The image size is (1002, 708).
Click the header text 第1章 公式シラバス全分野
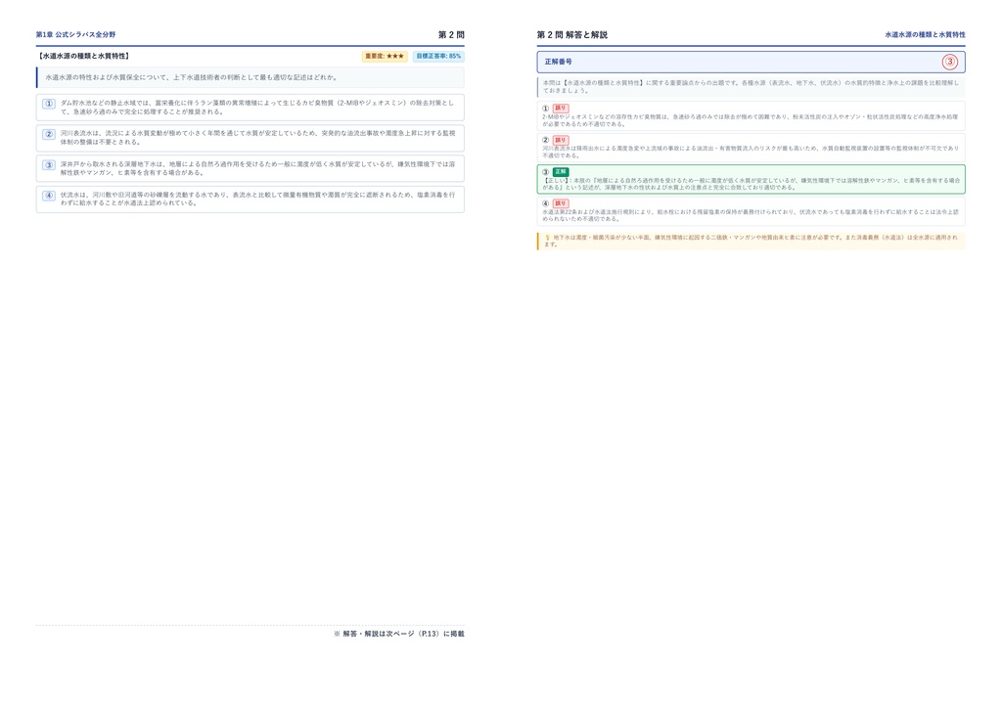(76, 34)
